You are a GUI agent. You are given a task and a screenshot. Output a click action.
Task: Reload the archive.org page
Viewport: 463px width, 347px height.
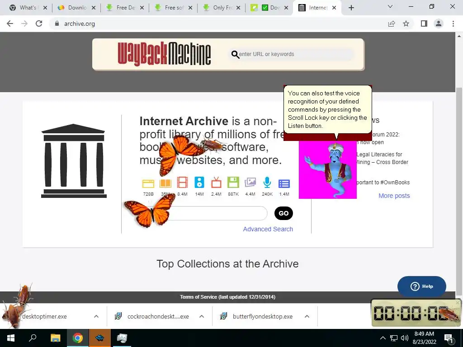(39, 23)
